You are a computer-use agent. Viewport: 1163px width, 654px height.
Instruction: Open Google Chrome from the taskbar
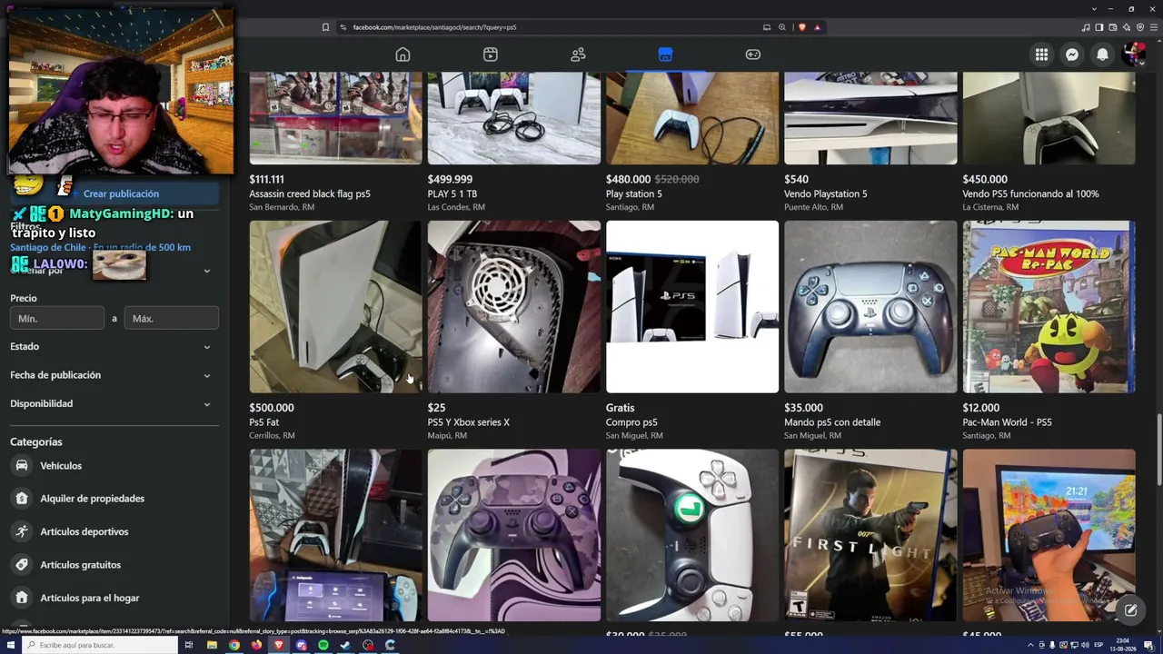[x=234, y=645]
